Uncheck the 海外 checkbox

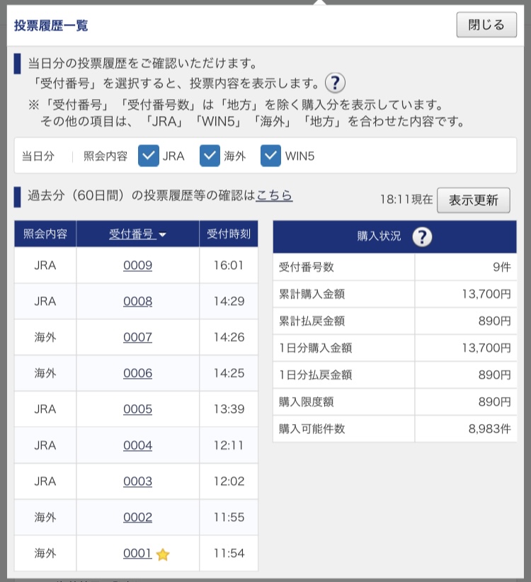pyautogui.click(x=210, y=156)
